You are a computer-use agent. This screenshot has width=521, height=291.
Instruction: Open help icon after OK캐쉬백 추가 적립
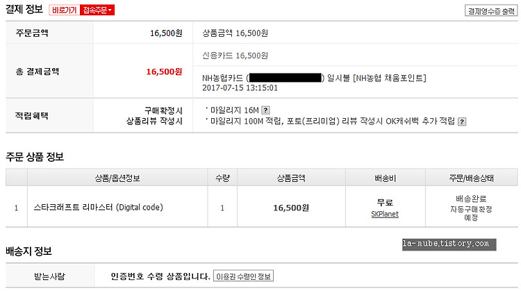[462, 122]
